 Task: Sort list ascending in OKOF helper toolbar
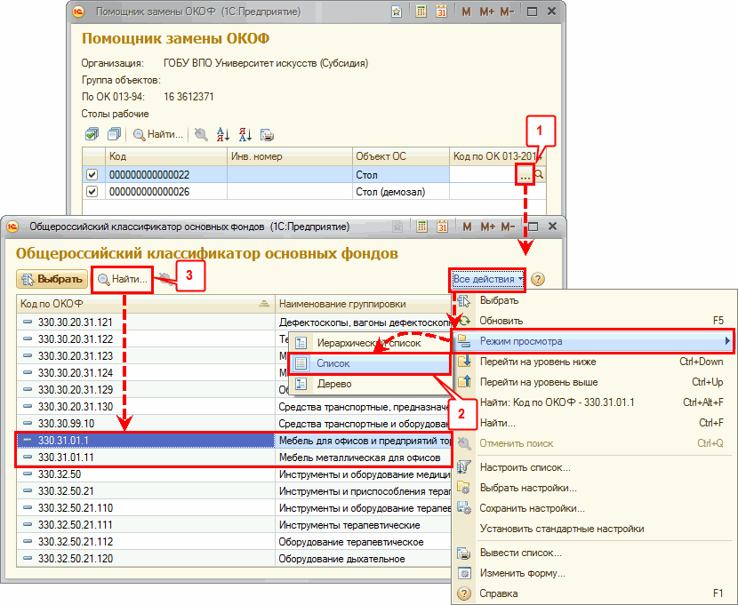coord(223,134)
